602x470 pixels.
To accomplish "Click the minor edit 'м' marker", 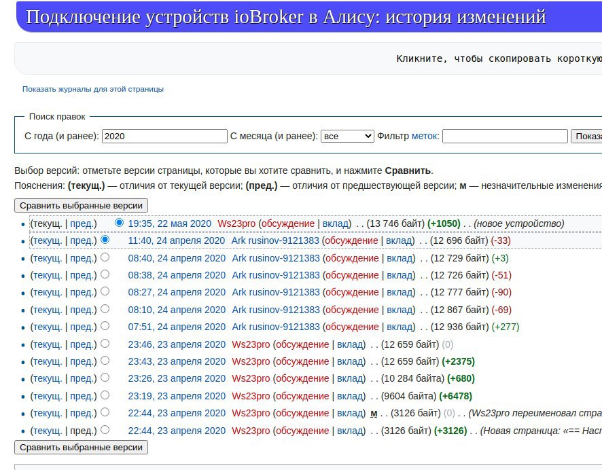I will point(374,413).
